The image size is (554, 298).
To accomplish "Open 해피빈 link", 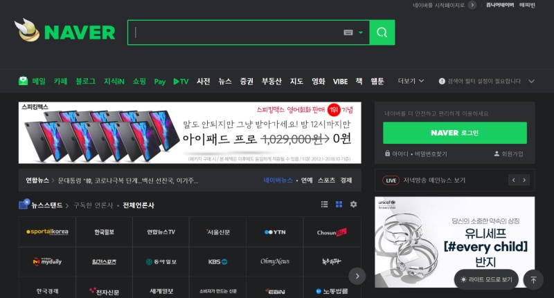I will point(527,5).
